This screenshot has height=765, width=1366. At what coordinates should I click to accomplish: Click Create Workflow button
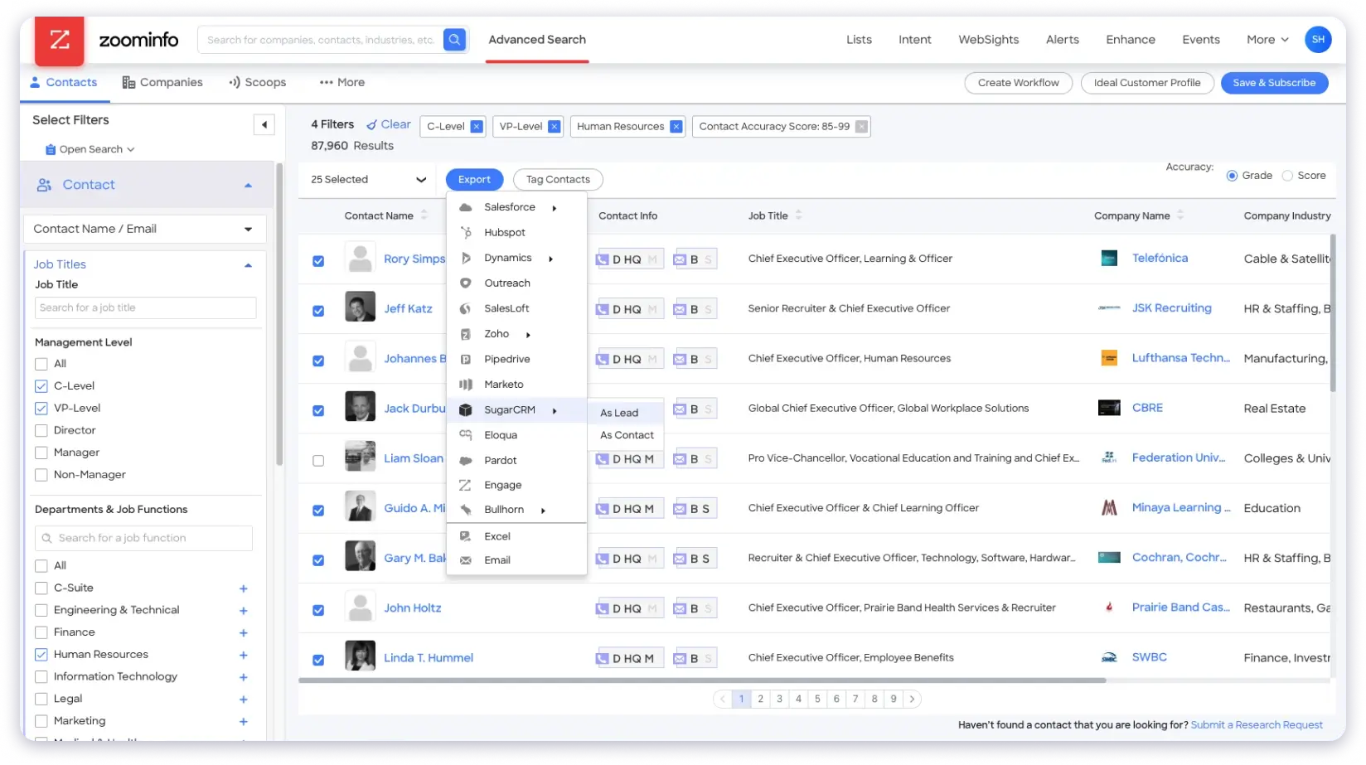coord(1018,83)
